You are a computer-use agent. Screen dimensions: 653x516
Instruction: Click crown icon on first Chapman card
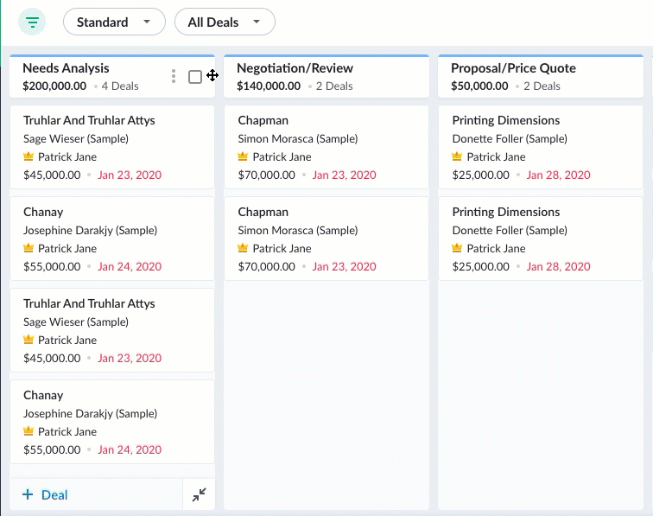pyautogui.click(x=243, y=157)
